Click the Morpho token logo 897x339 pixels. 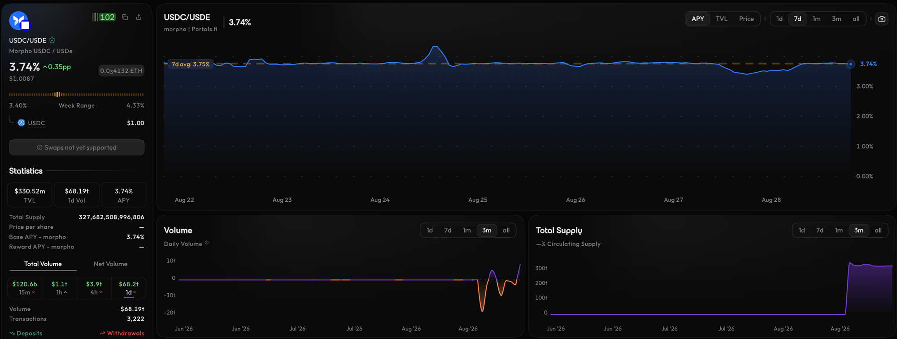(x=19, y=21)
